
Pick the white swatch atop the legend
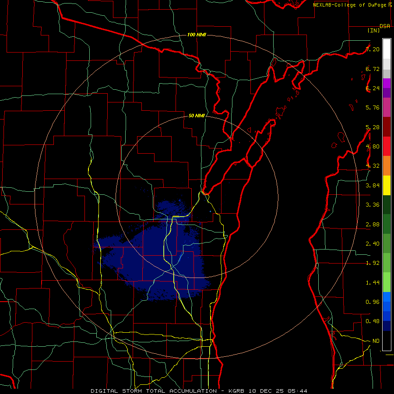(x=387, y=49)
